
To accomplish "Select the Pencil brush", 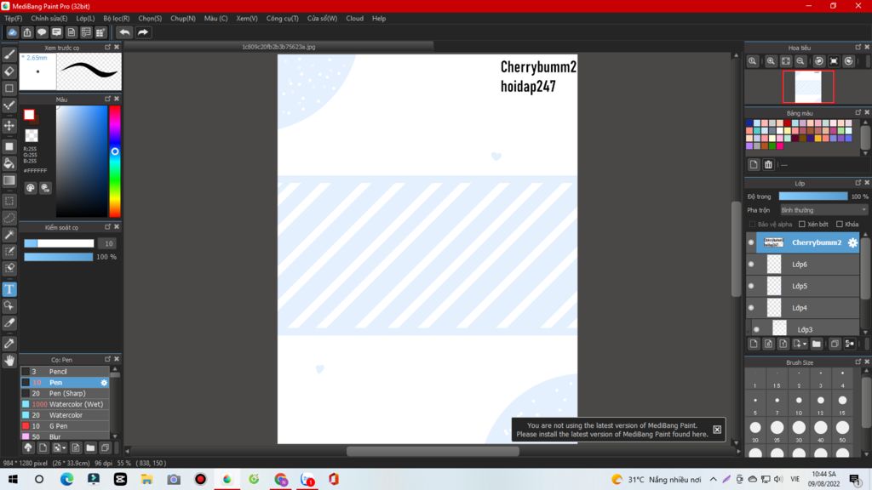I will coord(65,371).
